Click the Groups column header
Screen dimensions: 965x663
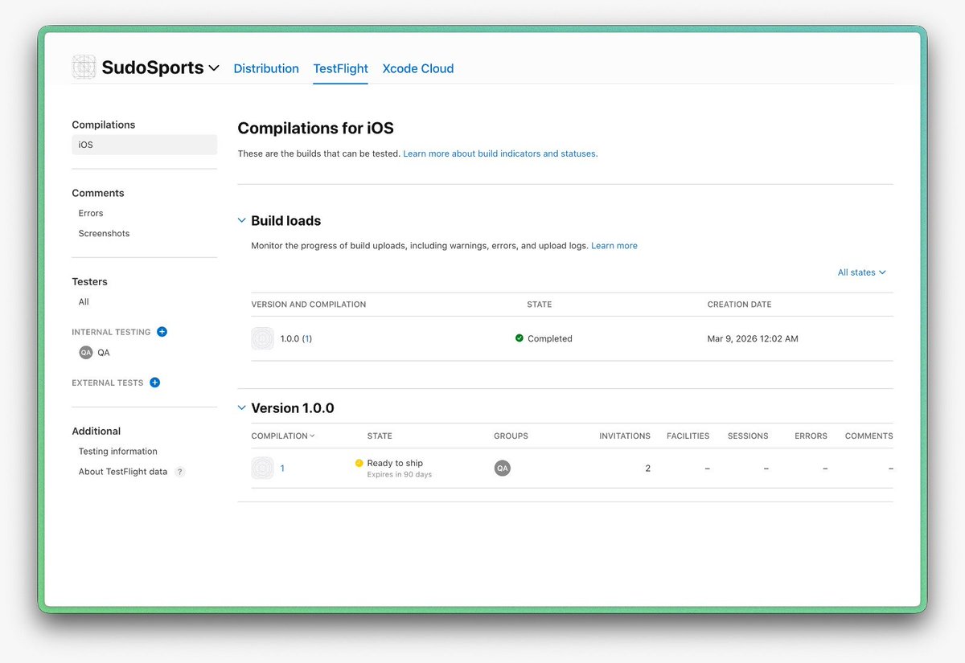(x=511, y=436)
